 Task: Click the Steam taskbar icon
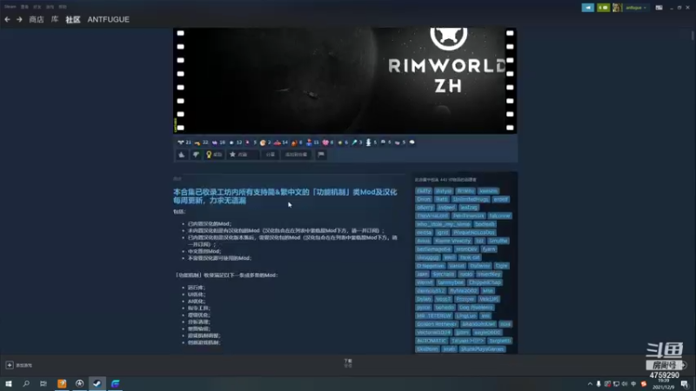click(x=97, y=383)
